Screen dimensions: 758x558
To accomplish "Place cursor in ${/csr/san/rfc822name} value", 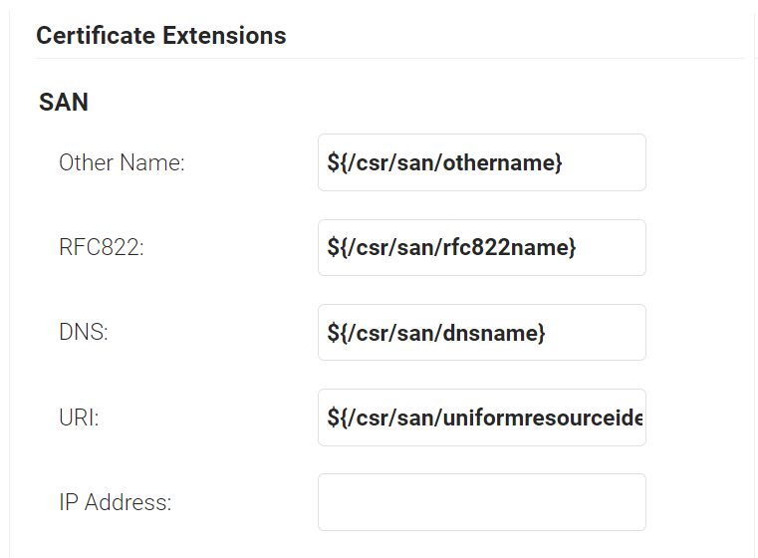I will point(451,247).
